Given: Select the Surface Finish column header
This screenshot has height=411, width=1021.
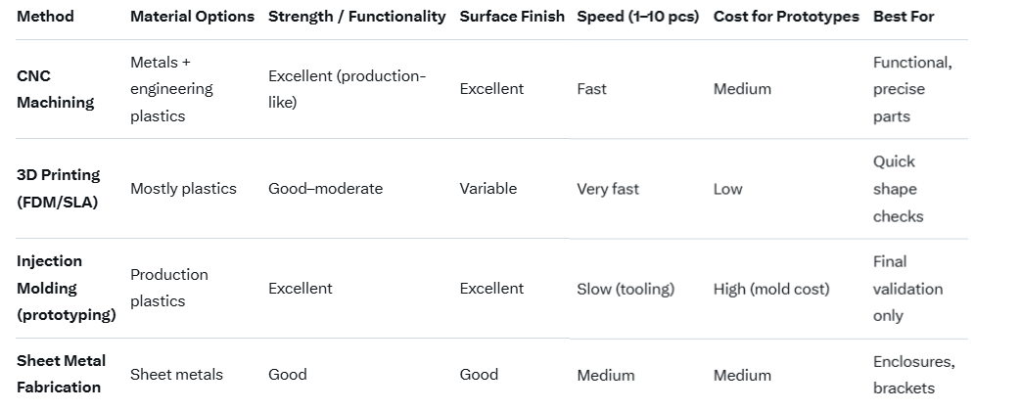Looking at the screenshot, I should pos(512,17).
